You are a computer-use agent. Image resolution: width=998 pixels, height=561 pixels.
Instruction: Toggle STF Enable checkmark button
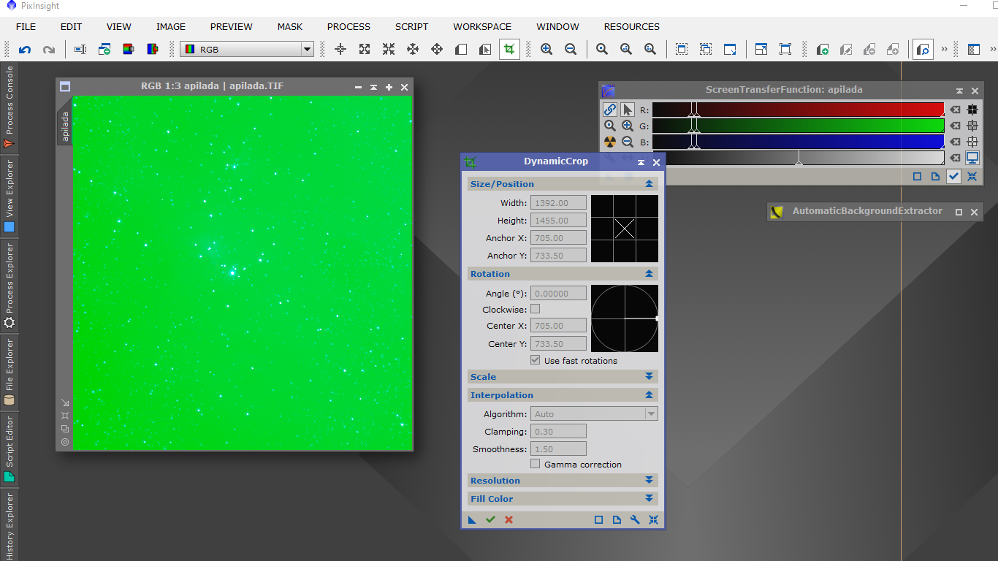pyautogui.click(x=953, y=176)
